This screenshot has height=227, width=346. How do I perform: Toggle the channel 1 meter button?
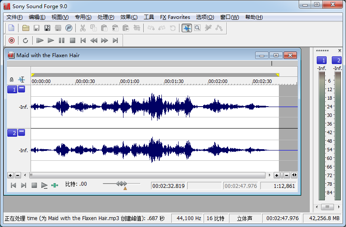click(321, 60)
